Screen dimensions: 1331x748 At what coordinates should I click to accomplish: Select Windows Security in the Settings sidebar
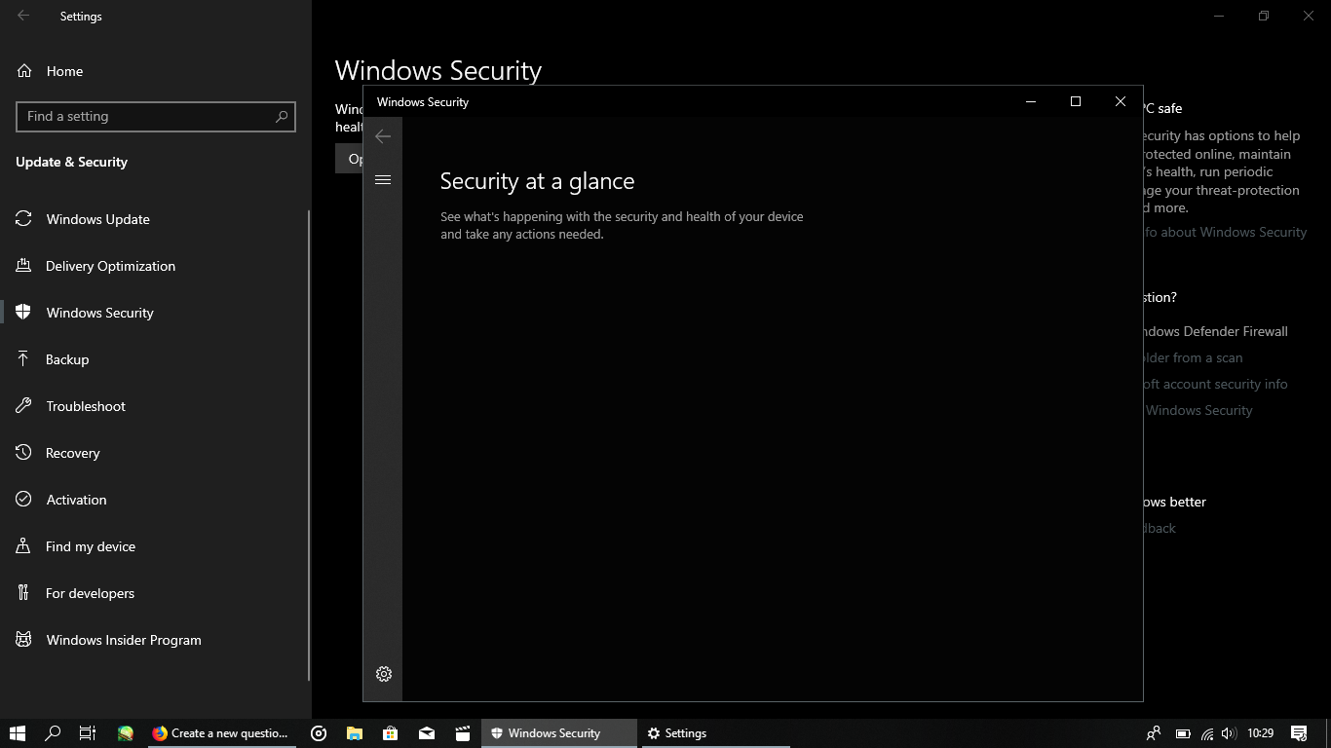pyautogui.click(x=156, y=313)
